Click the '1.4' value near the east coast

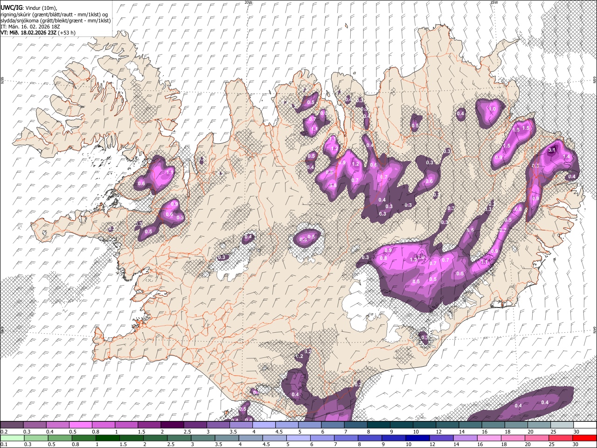point(567,157)
